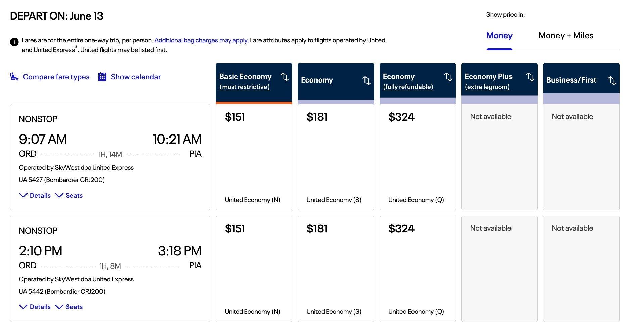Click the (most restrictive) link in Basic Economy
633x324 pixels.
[x=244, y=87]
